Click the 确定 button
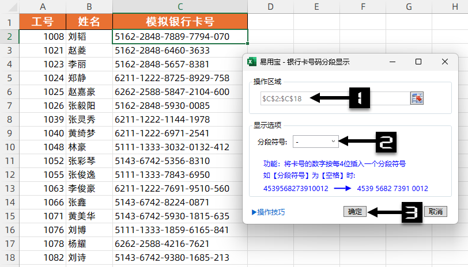 coord(354,212)
